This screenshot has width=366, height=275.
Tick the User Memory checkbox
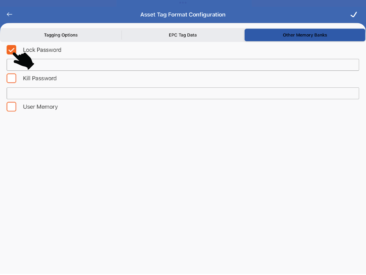11,107
